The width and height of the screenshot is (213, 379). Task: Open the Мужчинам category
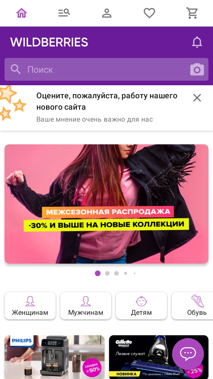(x=86, y=306)
